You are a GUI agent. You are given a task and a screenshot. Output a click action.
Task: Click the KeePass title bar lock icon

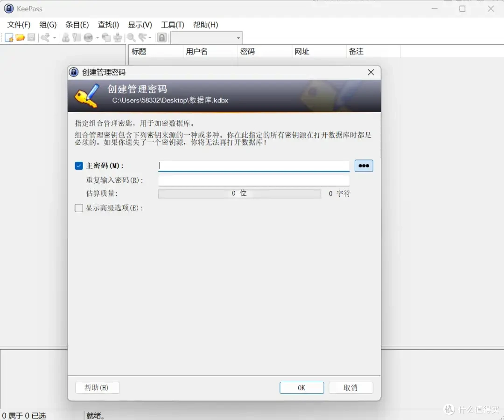click(x=9, y=8)
